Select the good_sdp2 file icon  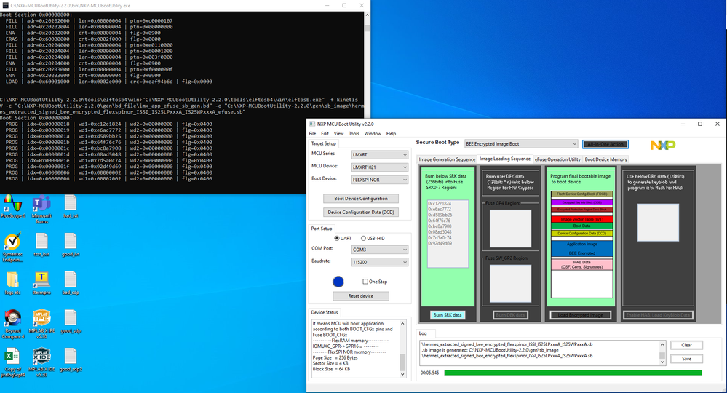[x=71, y=360]
